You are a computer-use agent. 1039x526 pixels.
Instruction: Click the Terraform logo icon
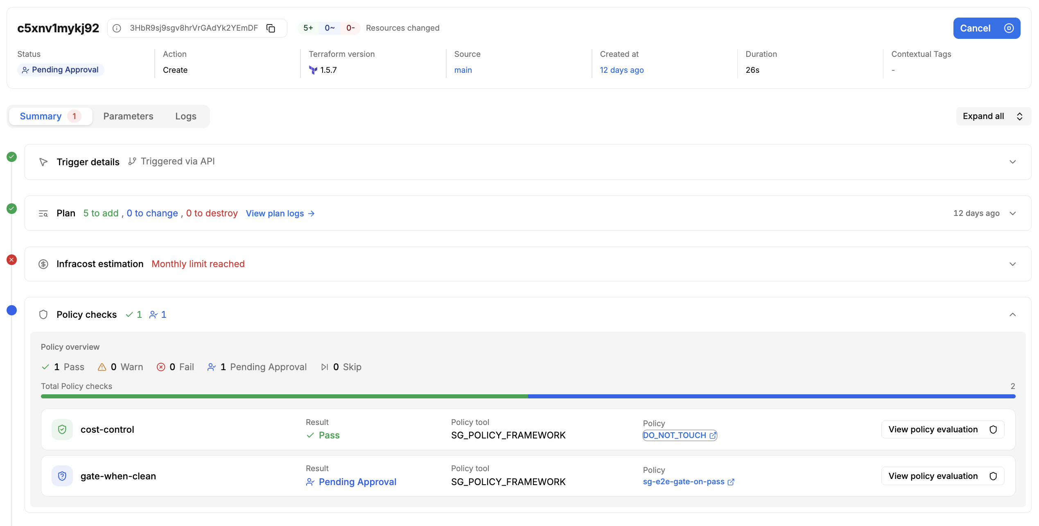[313, 70]
